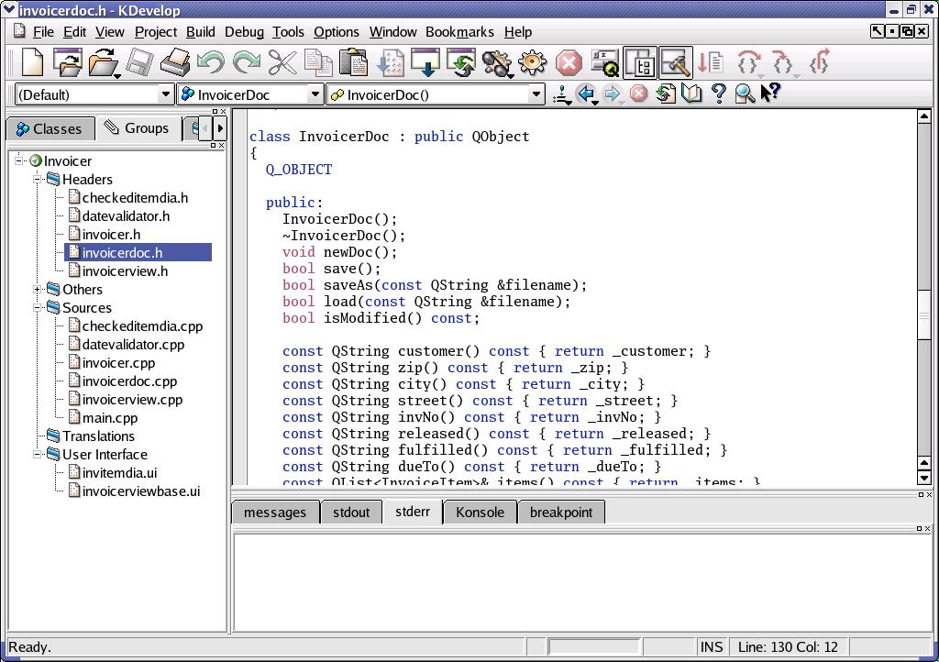Screen dimensions: 939x662
Task: Open the Qt dialog editor icon
Action: coord(604,62)
